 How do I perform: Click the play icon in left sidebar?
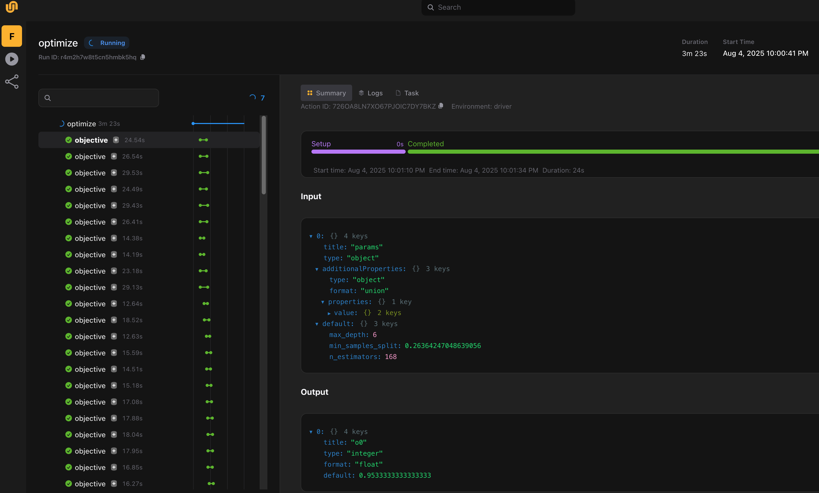pyautogui.click(x=12, y=59)
